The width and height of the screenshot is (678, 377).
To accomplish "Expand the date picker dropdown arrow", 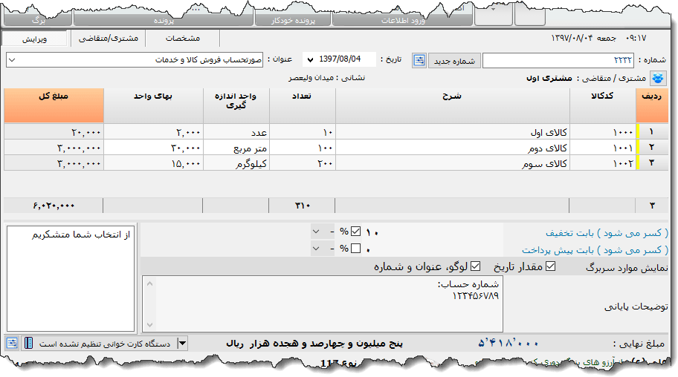I will point(309,59).
